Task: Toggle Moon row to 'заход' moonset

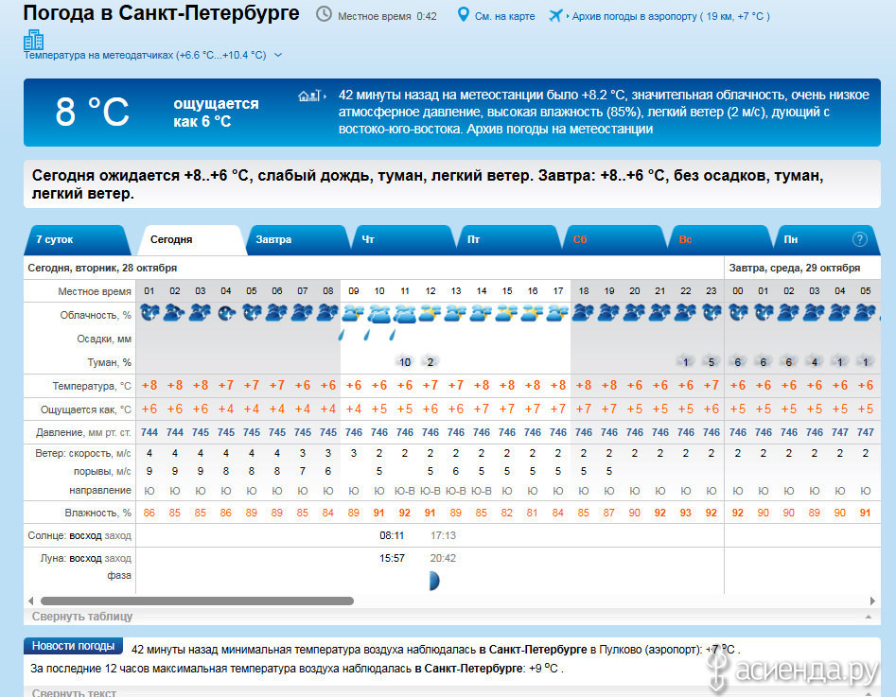Action: tap(118, 558)
